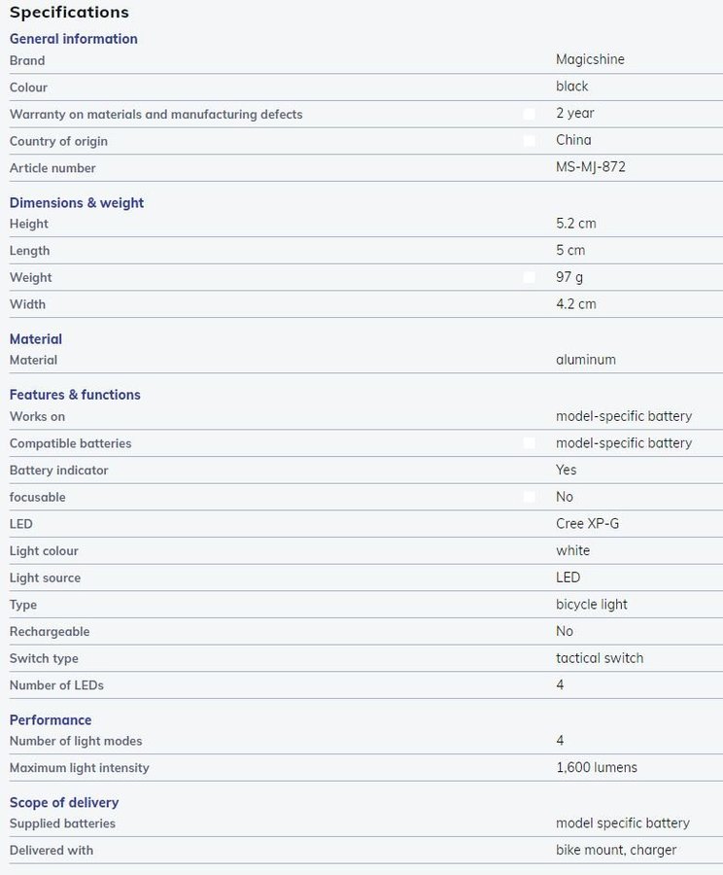The height and width of the screenshot is (875, 723).
Task: Click the info icon in the Weight row
Action: [x=529, y=277]
